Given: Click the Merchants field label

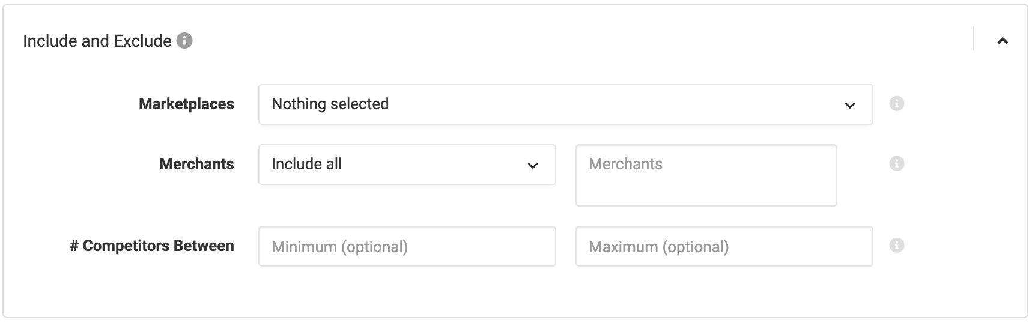Looking at the screenshot, I should (x=196, y=164).
